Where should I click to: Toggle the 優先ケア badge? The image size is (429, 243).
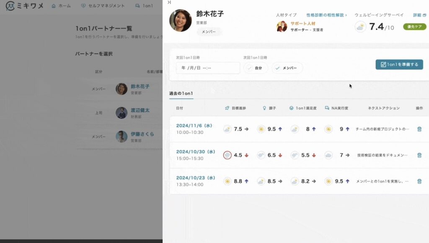[x=414, y=26]
